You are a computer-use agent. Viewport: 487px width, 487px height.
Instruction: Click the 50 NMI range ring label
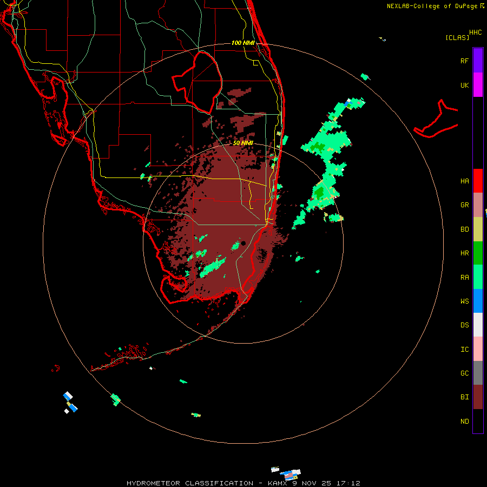[243, 143]
